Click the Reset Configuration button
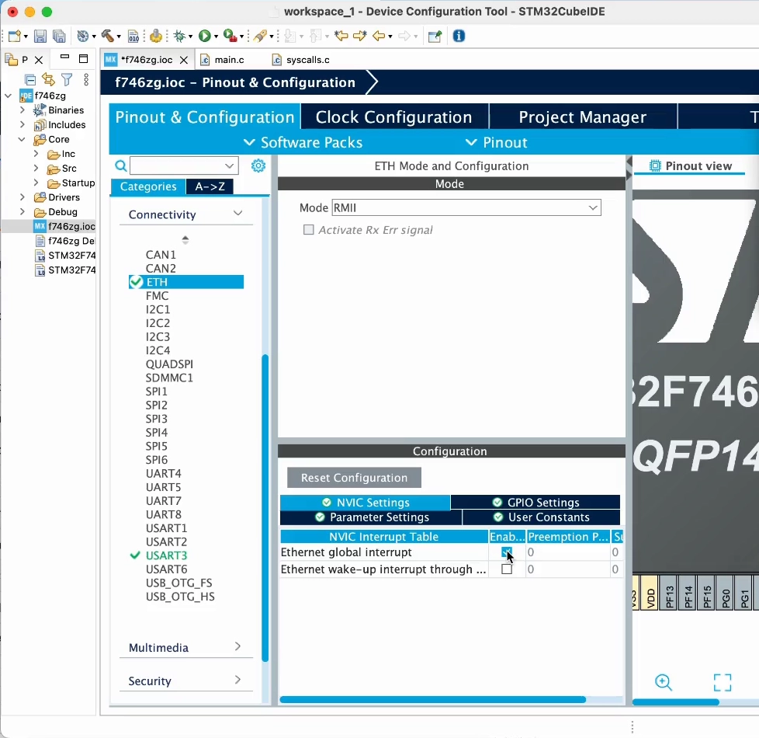This screenshot has width=759, height=738. pyautogui.click(x=354, y=477)
